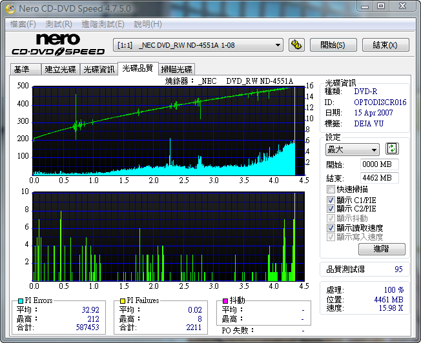The image size is (421, 343).
Task: Click the processing value 100 %
Action: click(394, 290)
